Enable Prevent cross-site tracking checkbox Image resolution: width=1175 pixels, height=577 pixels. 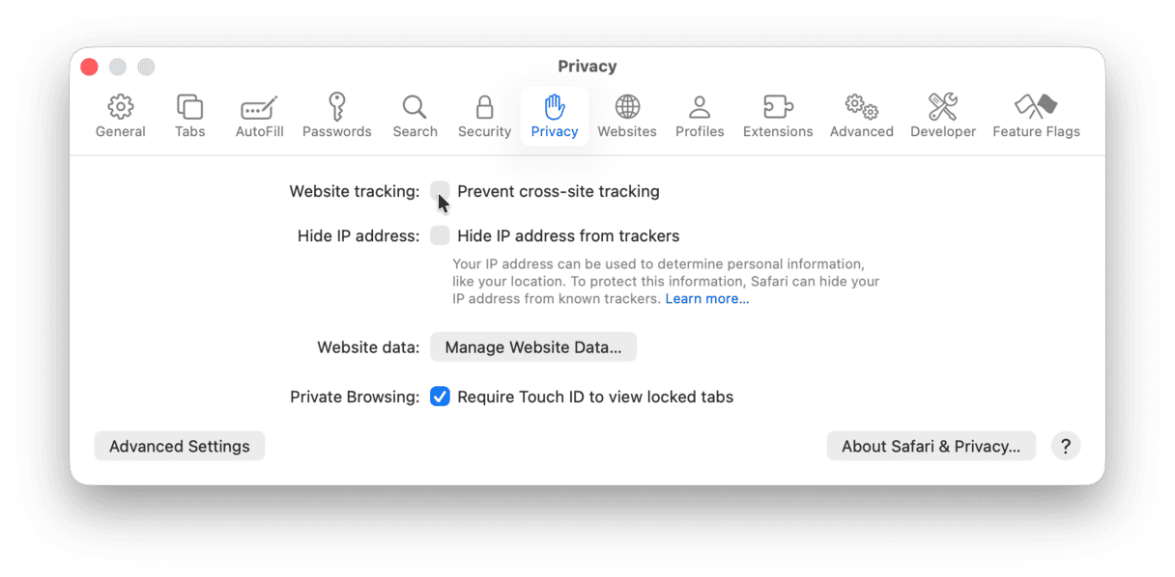click(441, 191)
